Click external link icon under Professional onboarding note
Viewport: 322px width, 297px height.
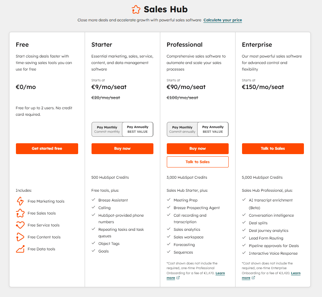point(178,278)
